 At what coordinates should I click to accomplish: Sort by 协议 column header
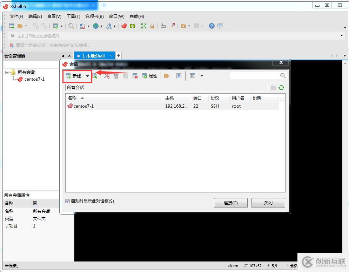[x=219, y=98]
